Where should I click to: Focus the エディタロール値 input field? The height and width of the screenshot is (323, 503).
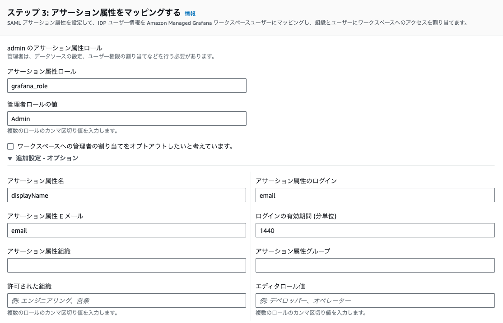(375, 300)
